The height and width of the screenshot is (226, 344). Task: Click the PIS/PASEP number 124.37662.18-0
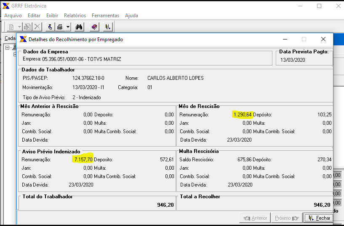point(88,78)
